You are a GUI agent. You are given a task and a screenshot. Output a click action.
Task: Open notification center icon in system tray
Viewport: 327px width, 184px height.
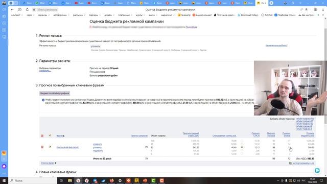click(321, 180)
